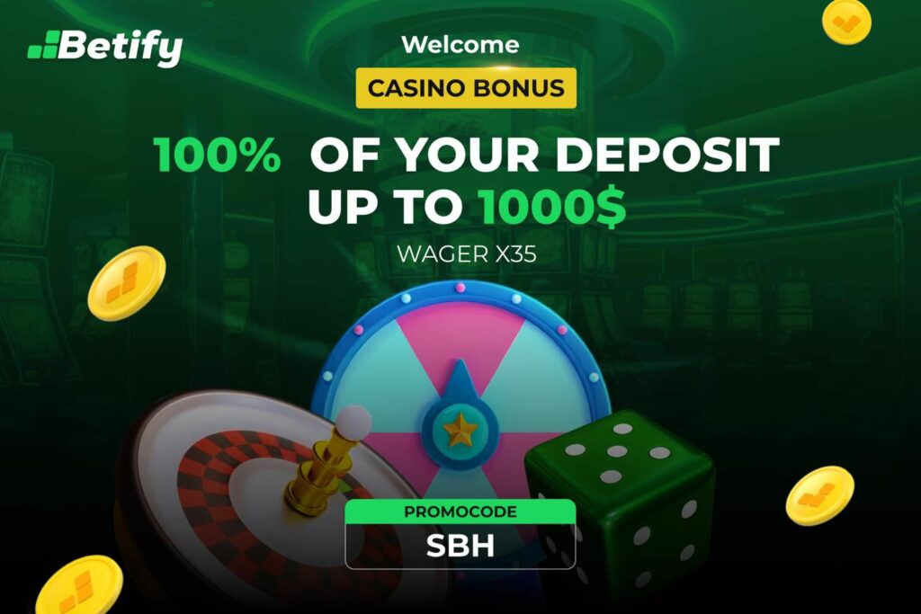Click the WAGER X35 text
921x614 pixels.
[467, 254]
